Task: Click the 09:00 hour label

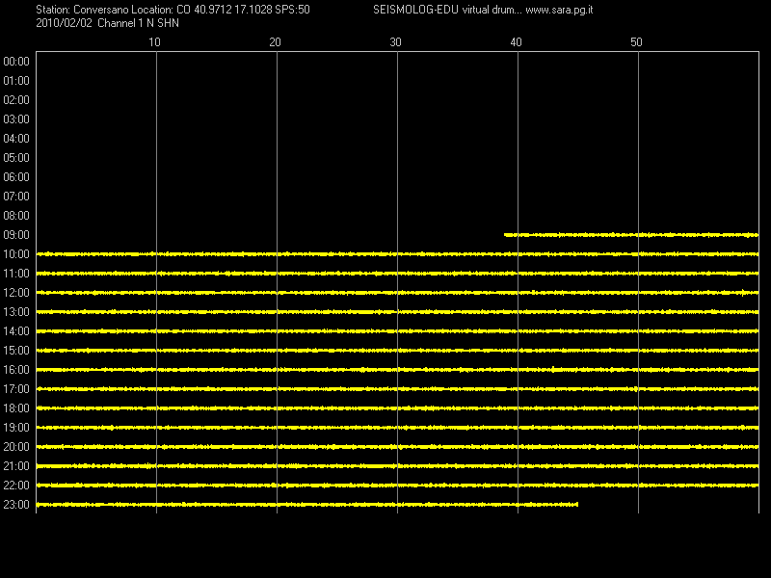Action: point(16,235)
